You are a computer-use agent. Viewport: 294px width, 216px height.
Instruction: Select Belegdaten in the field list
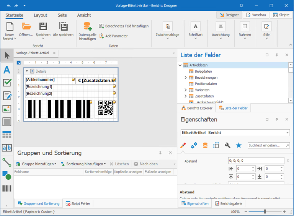(x=203, y=71)
